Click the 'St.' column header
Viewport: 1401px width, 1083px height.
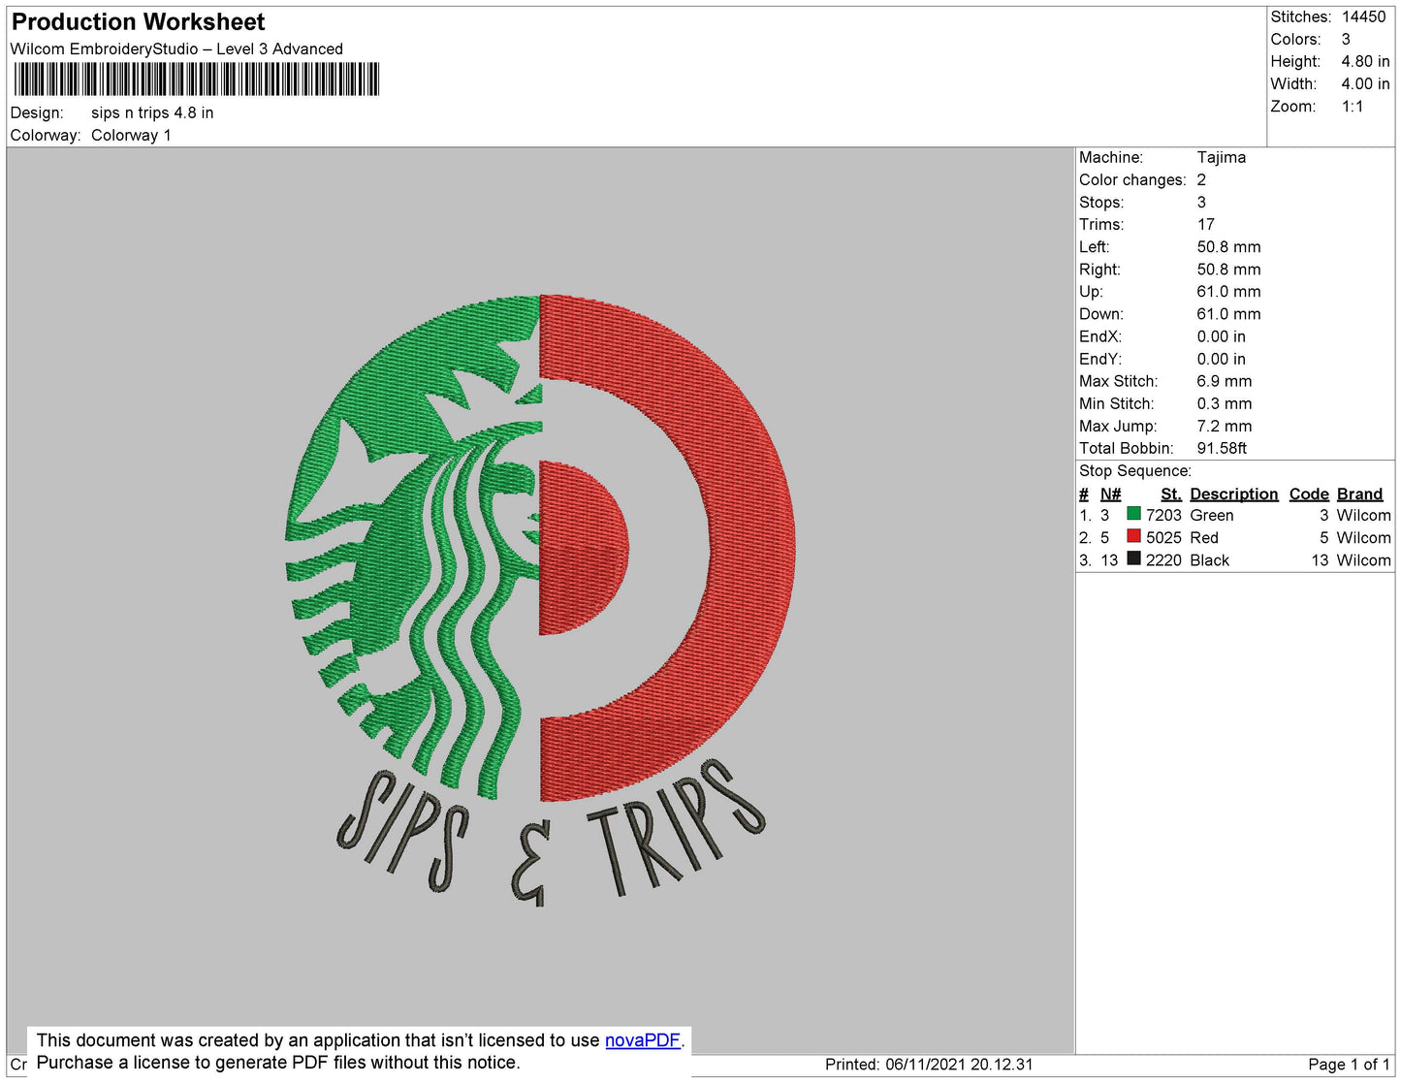pos(1171,494)
